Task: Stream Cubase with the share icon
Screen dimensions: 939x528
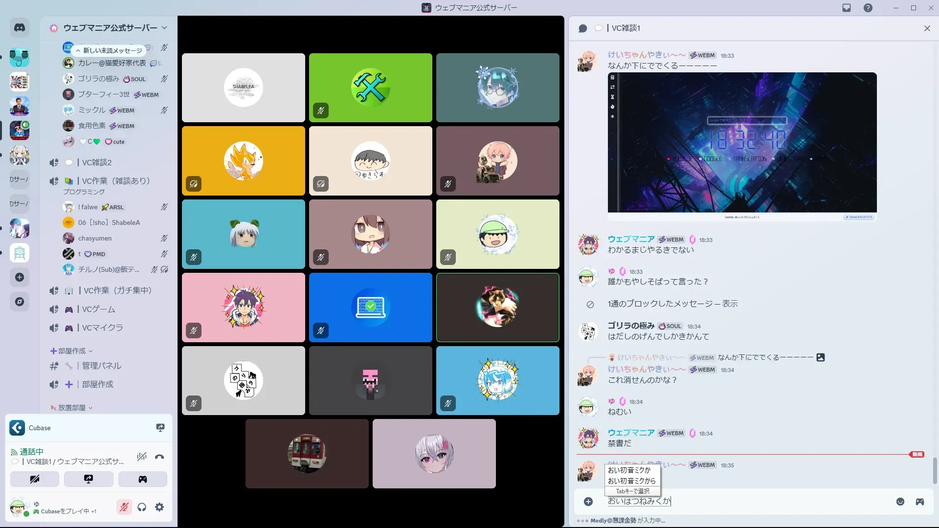Action: point(160,428)
